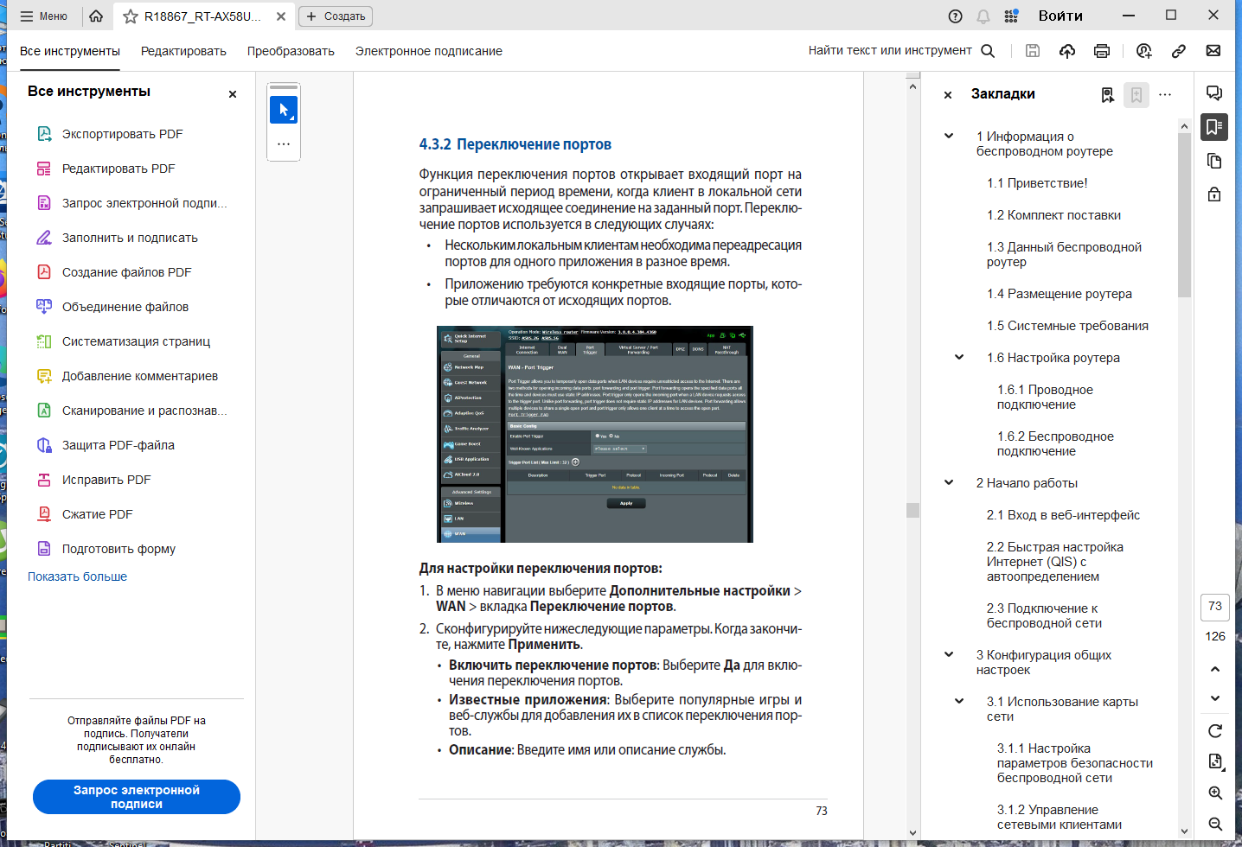1242x847 pixels.
Task: Add a new bookmark icon
Action: (1136, 95)
